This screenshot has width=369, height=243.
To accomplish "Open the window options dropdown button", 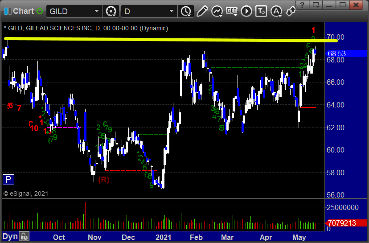I will (316, 5).
